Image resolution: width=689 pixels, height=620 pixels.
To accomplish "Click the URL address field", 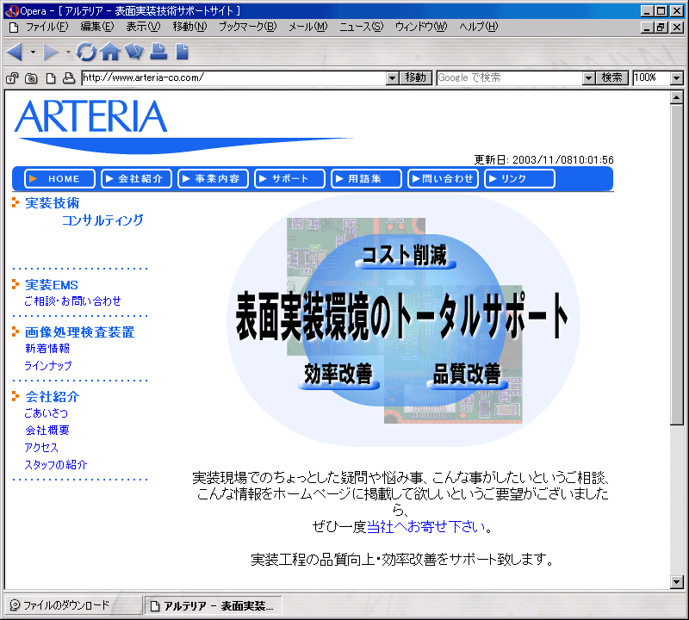I will pyautogui.click(x=233, y=78).
